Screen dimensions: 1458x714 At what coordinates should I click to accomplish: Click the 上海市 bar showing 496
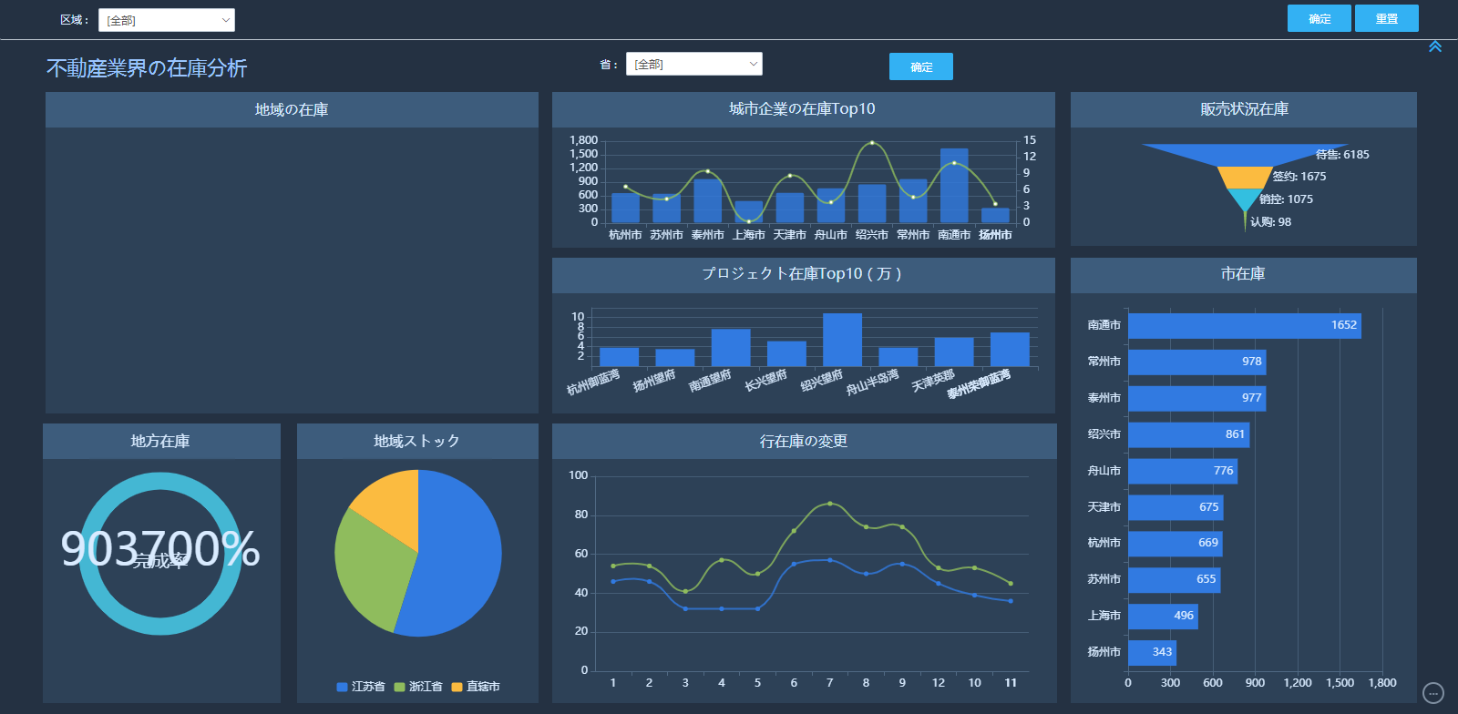(x=1162, y=616)
